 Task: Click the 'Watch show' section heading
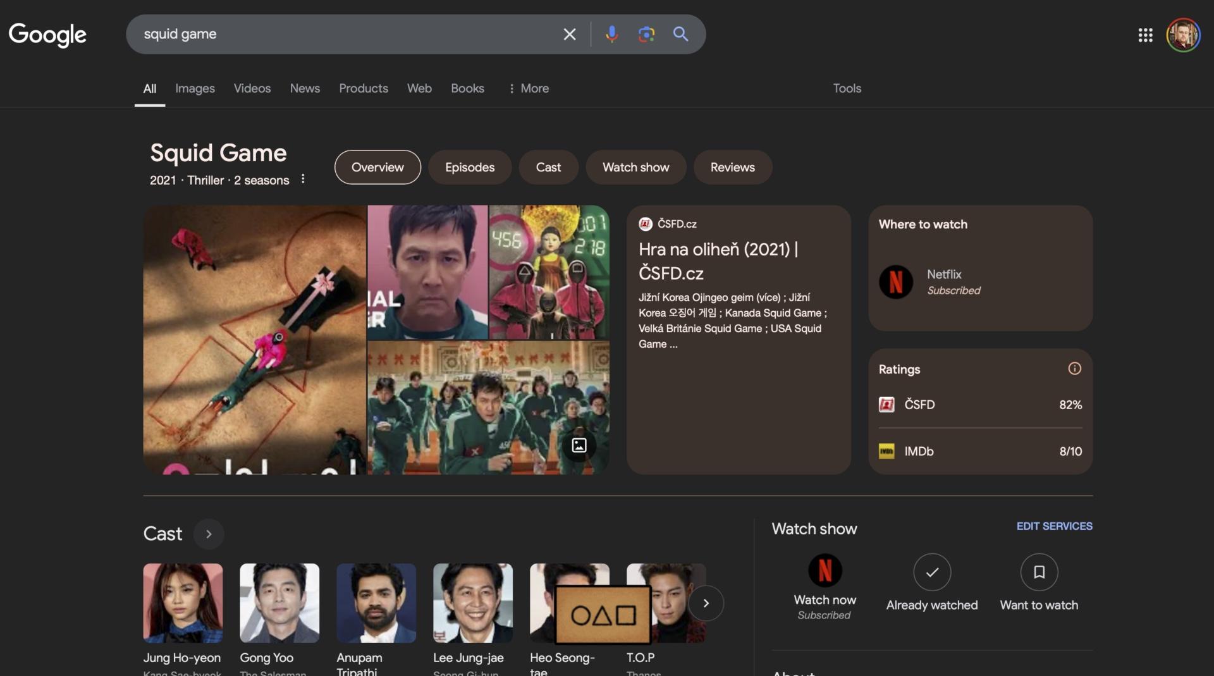[x=814, y=529]
